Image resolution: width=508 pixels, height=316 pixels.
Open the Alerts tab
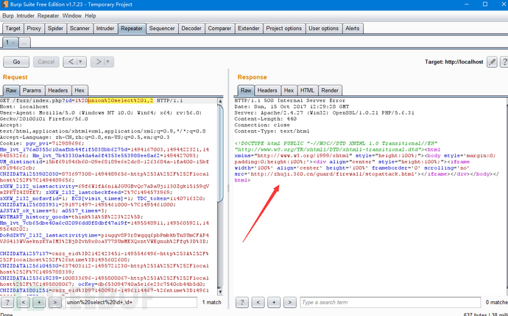352,29
